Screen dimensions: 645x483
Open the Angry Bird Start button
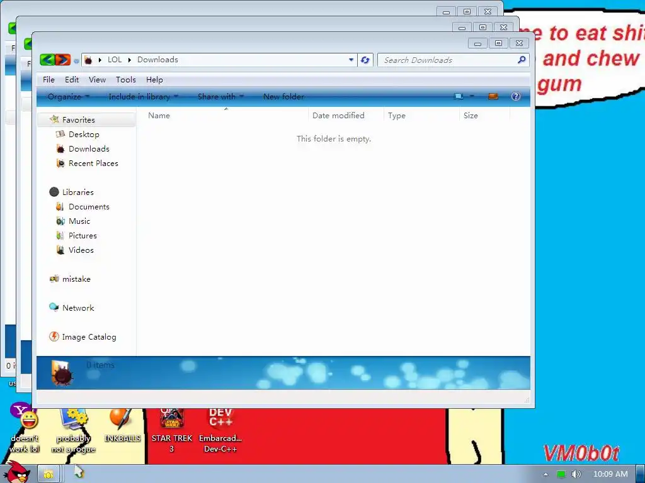(x=16, y=473)
